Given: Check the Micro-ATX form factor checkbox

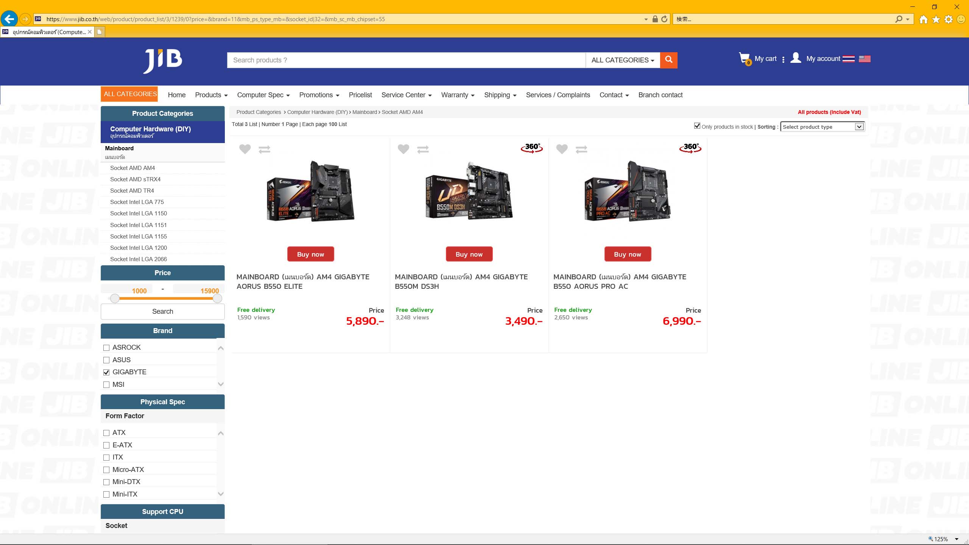Looking at the screenshot, I should pos(106,470).
